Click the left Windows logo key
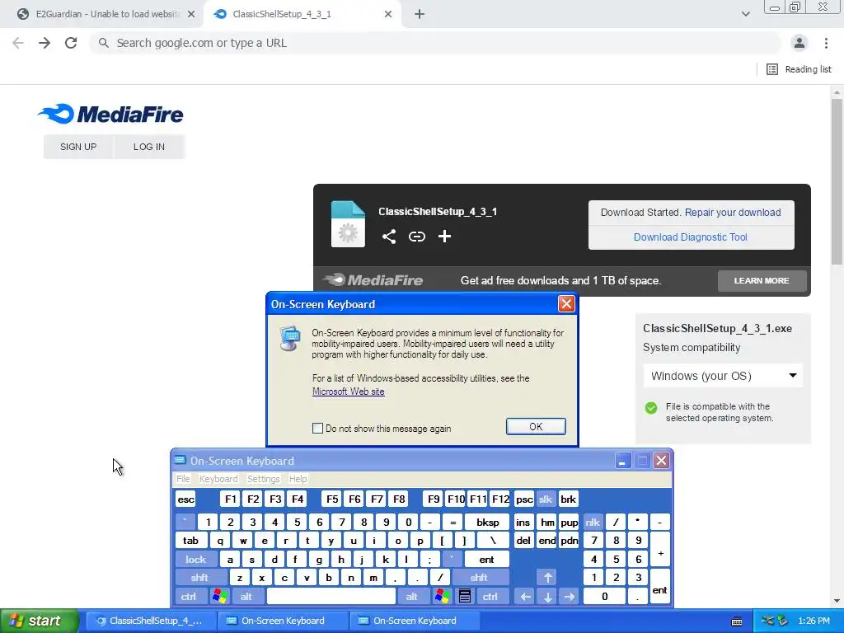Screen dimensions: 844x633 pos(219,597)
